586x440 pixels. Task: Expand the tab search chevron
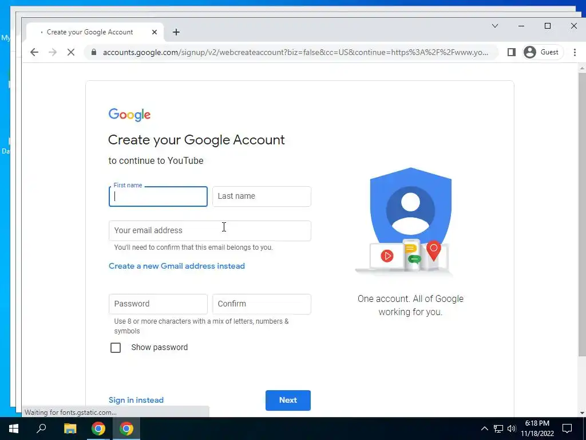pyautogui.click(x=495, y=26)
